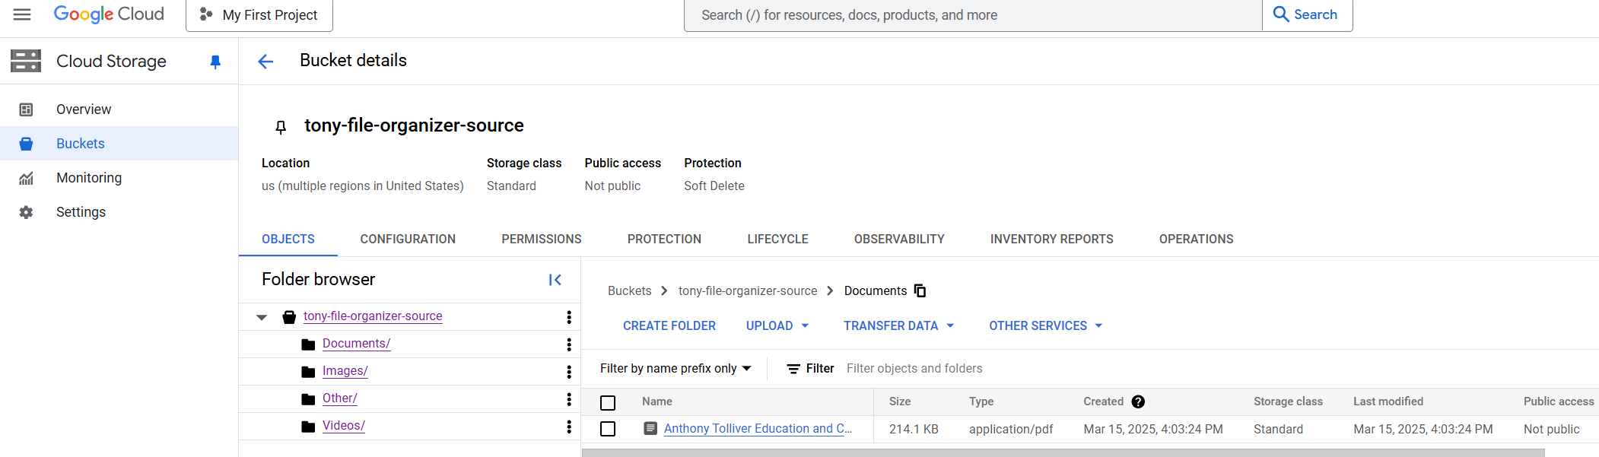Viewport: 1599px width, 457px height.
Task: Open tony-file-organizer-source link in folder tree
Action: click(x=373, y=316)
